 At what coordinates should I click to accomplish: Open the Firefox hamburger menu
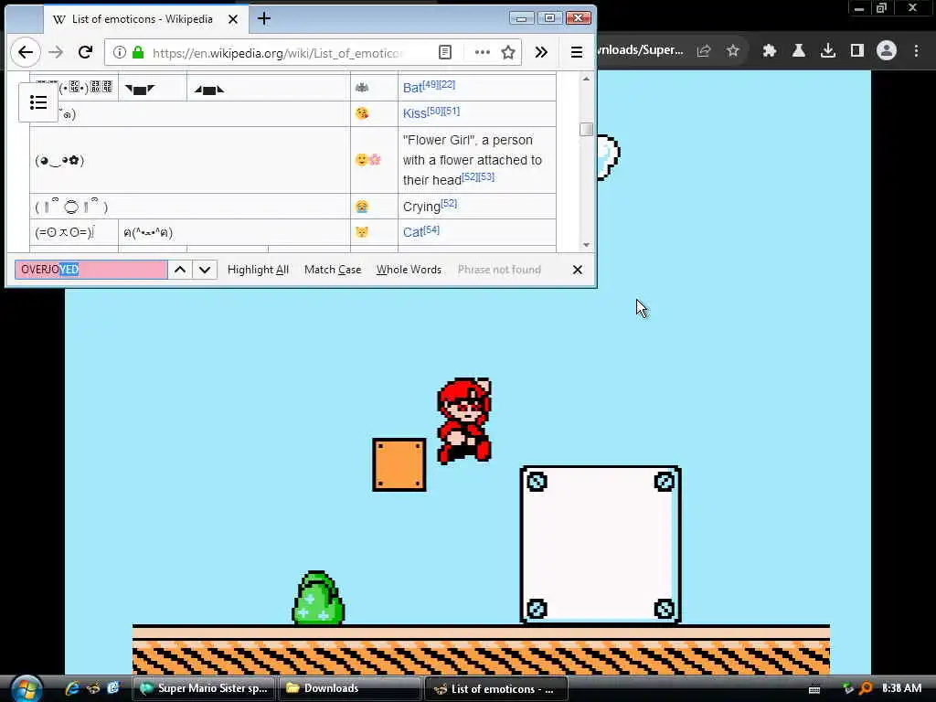[x=577, y=52]
